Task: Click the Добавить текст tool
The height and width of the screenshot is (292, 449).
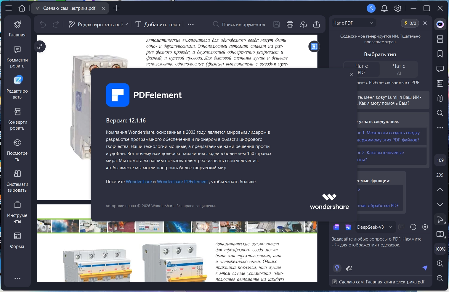Action: tap(158, 24)
